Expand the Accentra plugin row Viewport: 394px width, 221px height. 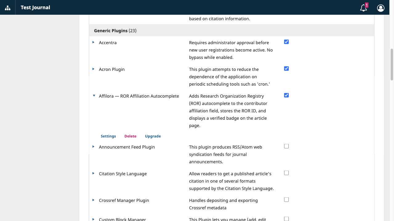point(93,42)
